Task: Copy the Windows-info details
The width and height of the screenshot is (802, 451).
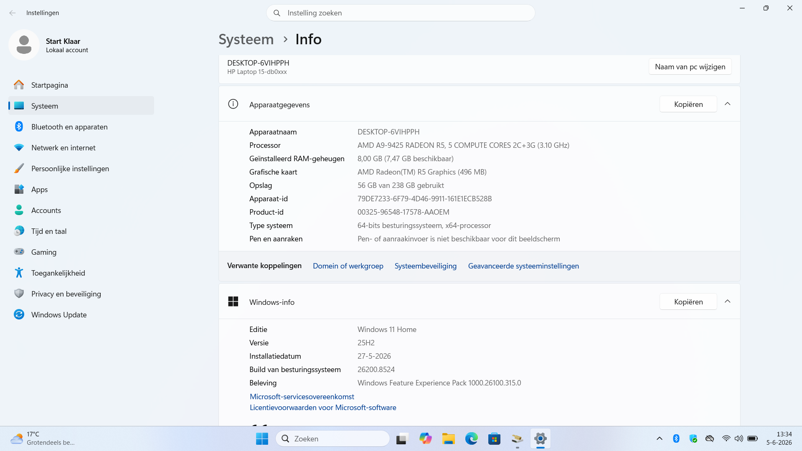Action: [x=688, y=302]
